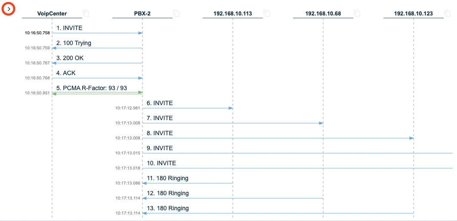Select the 192.168.10.68 column header
457x221 pixels.
point(323,13)
